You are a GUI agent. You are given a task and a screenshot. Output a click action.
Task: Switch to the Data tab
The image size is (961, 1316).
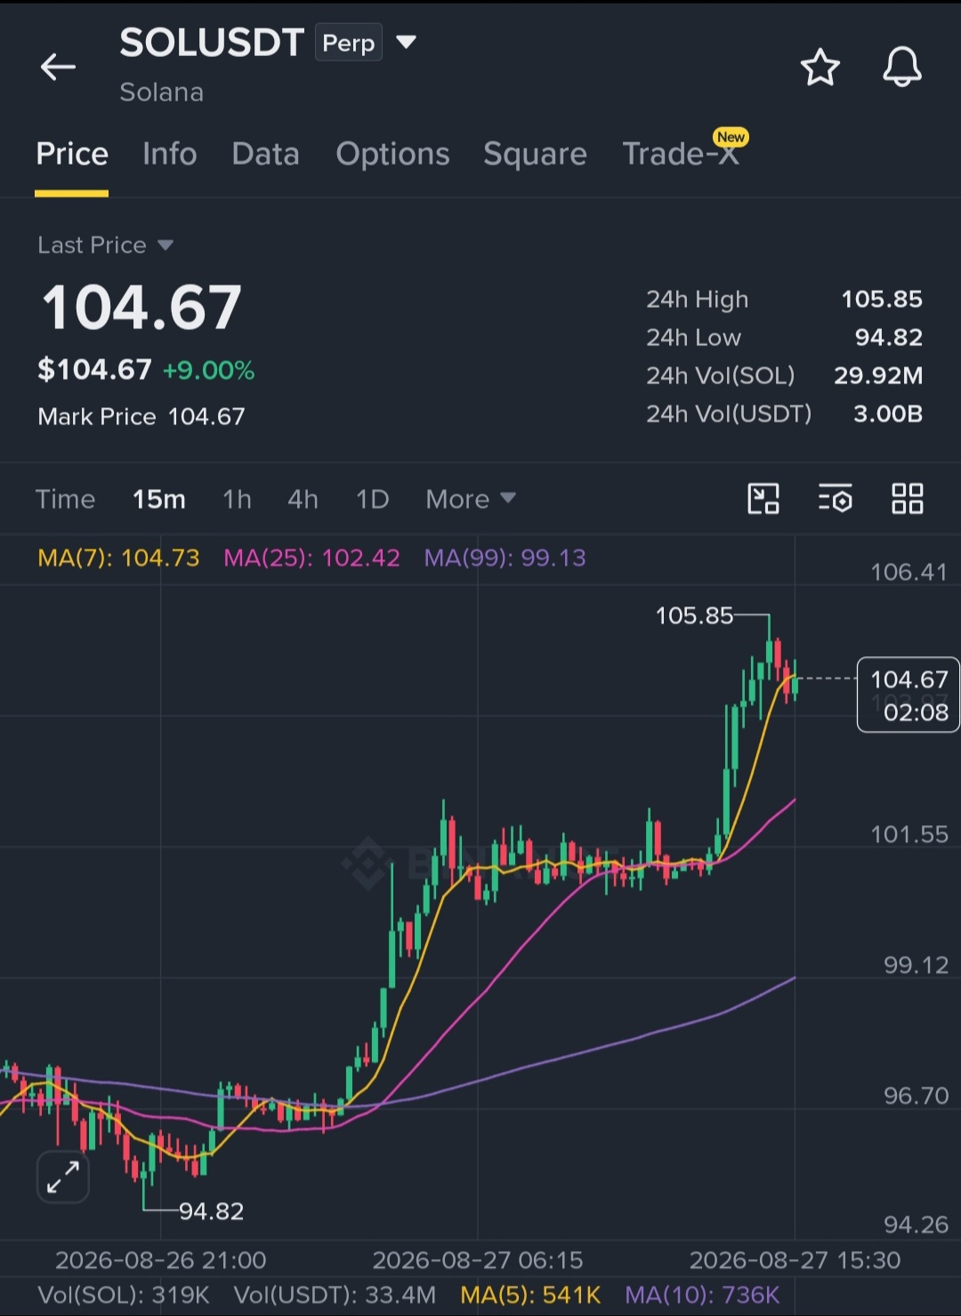(265, 154)
